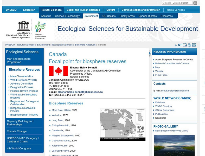Follow Biosphere Reserves breadcrumb link

(x=85, y=45)
